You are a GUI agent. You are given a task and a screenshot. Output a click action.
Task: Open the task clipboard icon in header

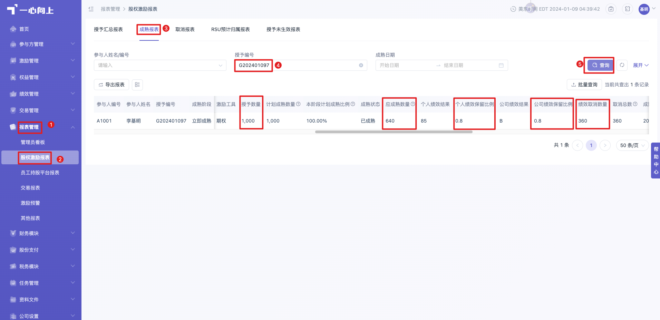[x=611, y=9]
